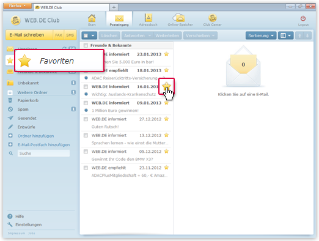
Task: Open the Papierkorb trash folder
Action: pyautogui.click(x=28, y=100)
